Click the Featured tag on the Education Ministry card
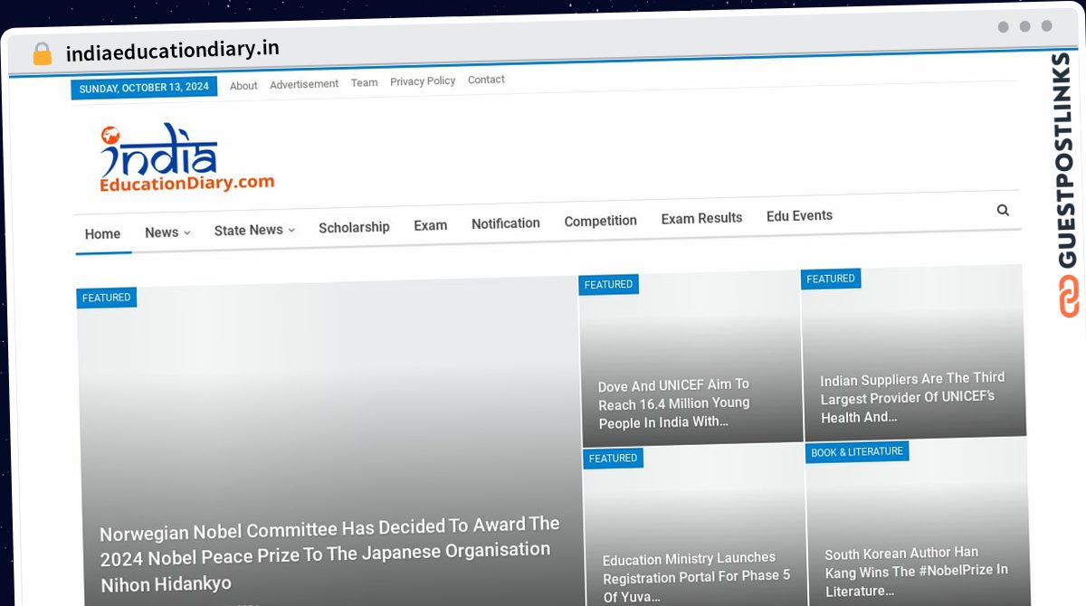Screen dimensions: 1086x606 click(x=613, y=459)
